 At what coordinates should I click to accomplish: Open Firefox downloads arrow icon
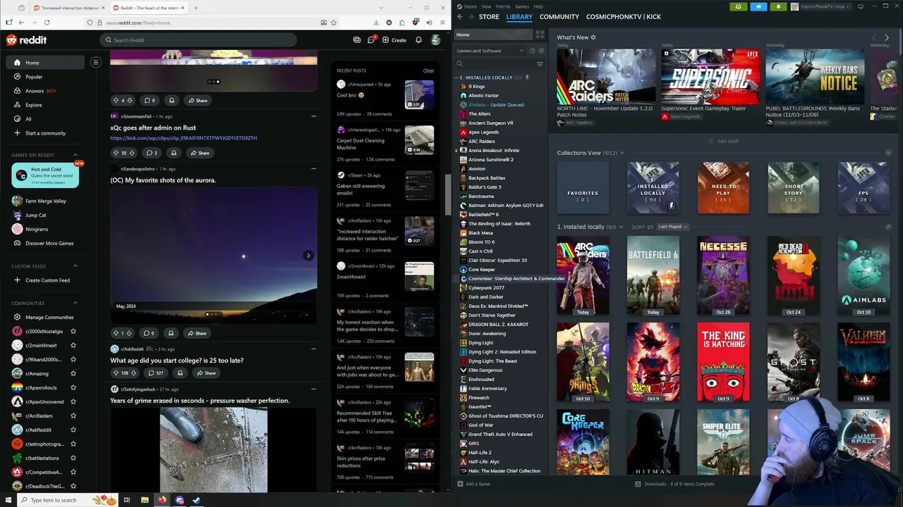point(376,23)
